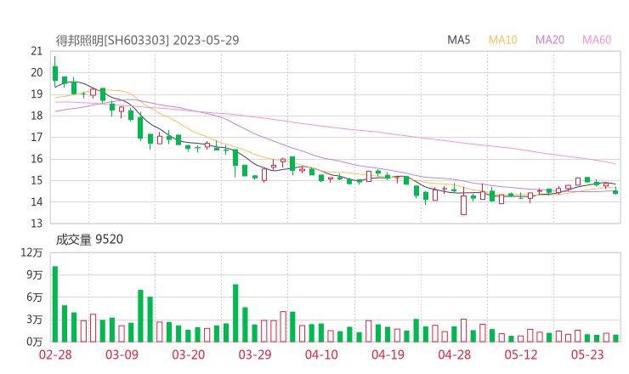Click the price axis value 13
The image size is (629, 374).
coord(37,224)
